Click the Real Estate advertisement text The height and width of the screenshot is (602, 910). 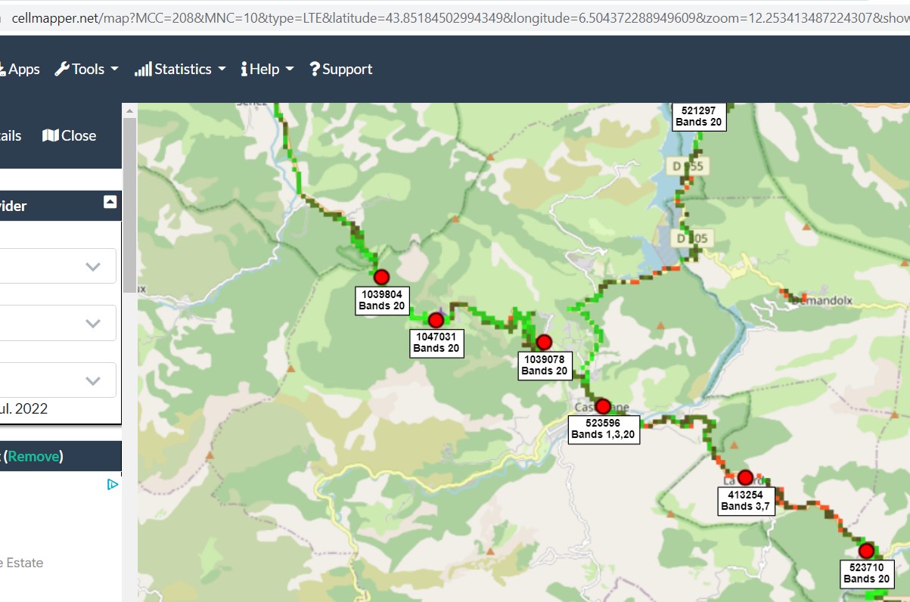[21, 563]
